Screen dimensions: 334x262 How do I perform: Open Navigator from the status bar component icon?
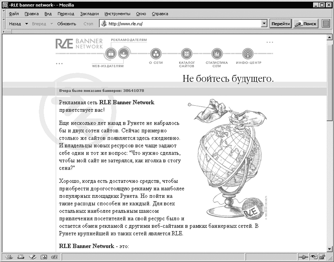9,257
